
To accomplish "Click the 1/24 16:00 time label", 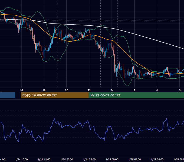I will click(x=21, y=159).
